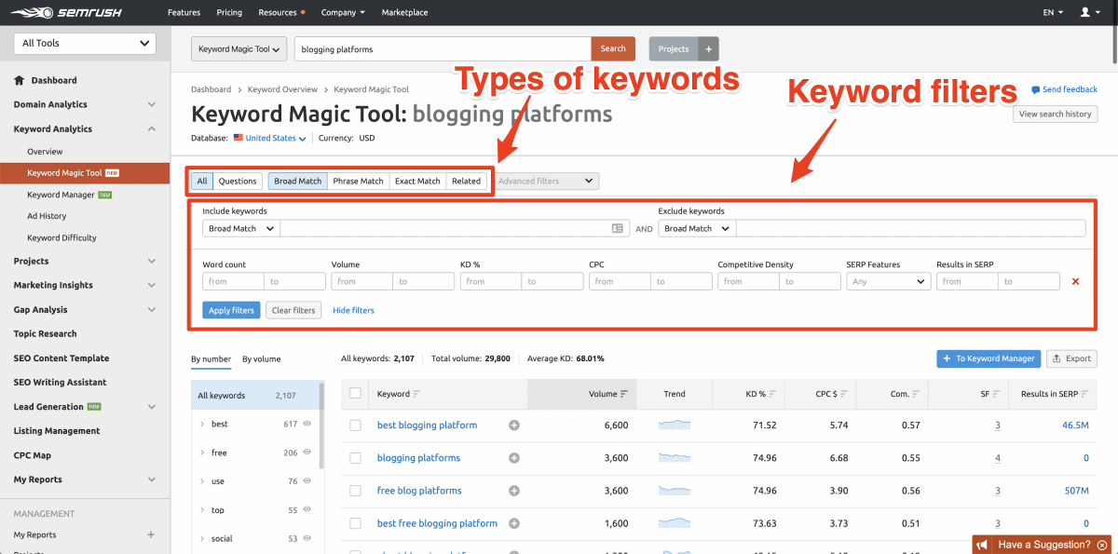Add 'best blogging platform' with plus icon
The height and width of the screenshot is (554, 1118).
click(x=514, y=426)
